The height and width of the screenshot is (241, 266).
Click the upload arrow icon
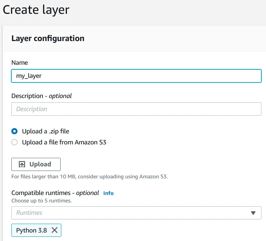22,164
